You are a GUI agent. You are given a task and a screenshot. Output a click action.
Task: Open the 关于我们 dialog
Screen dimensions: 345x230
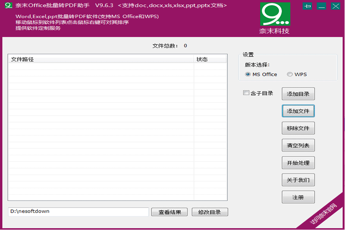point(298,180)
